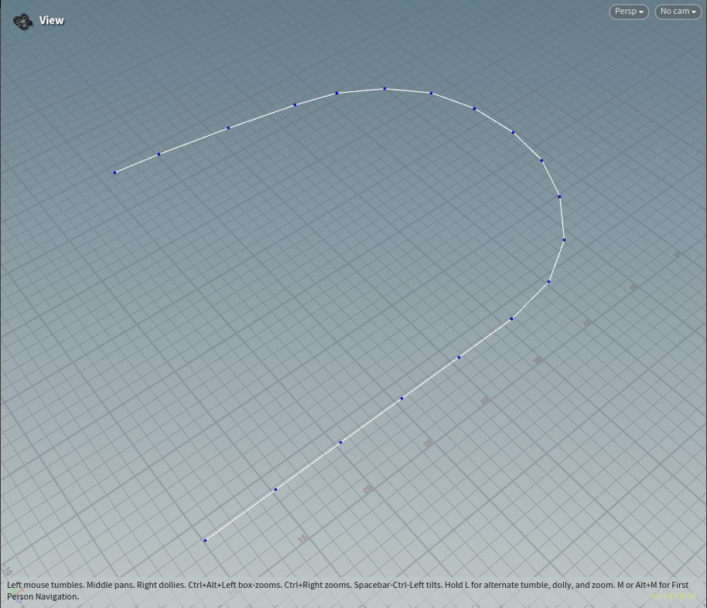
Task: Click the View tool name label
Action: point(52,21)
